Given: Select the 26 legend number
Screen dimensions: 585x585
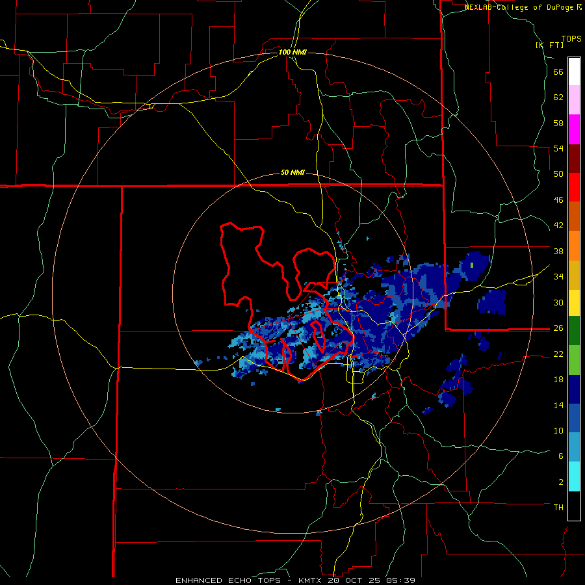Looking at the screenshot, I should tap(558, 328).
